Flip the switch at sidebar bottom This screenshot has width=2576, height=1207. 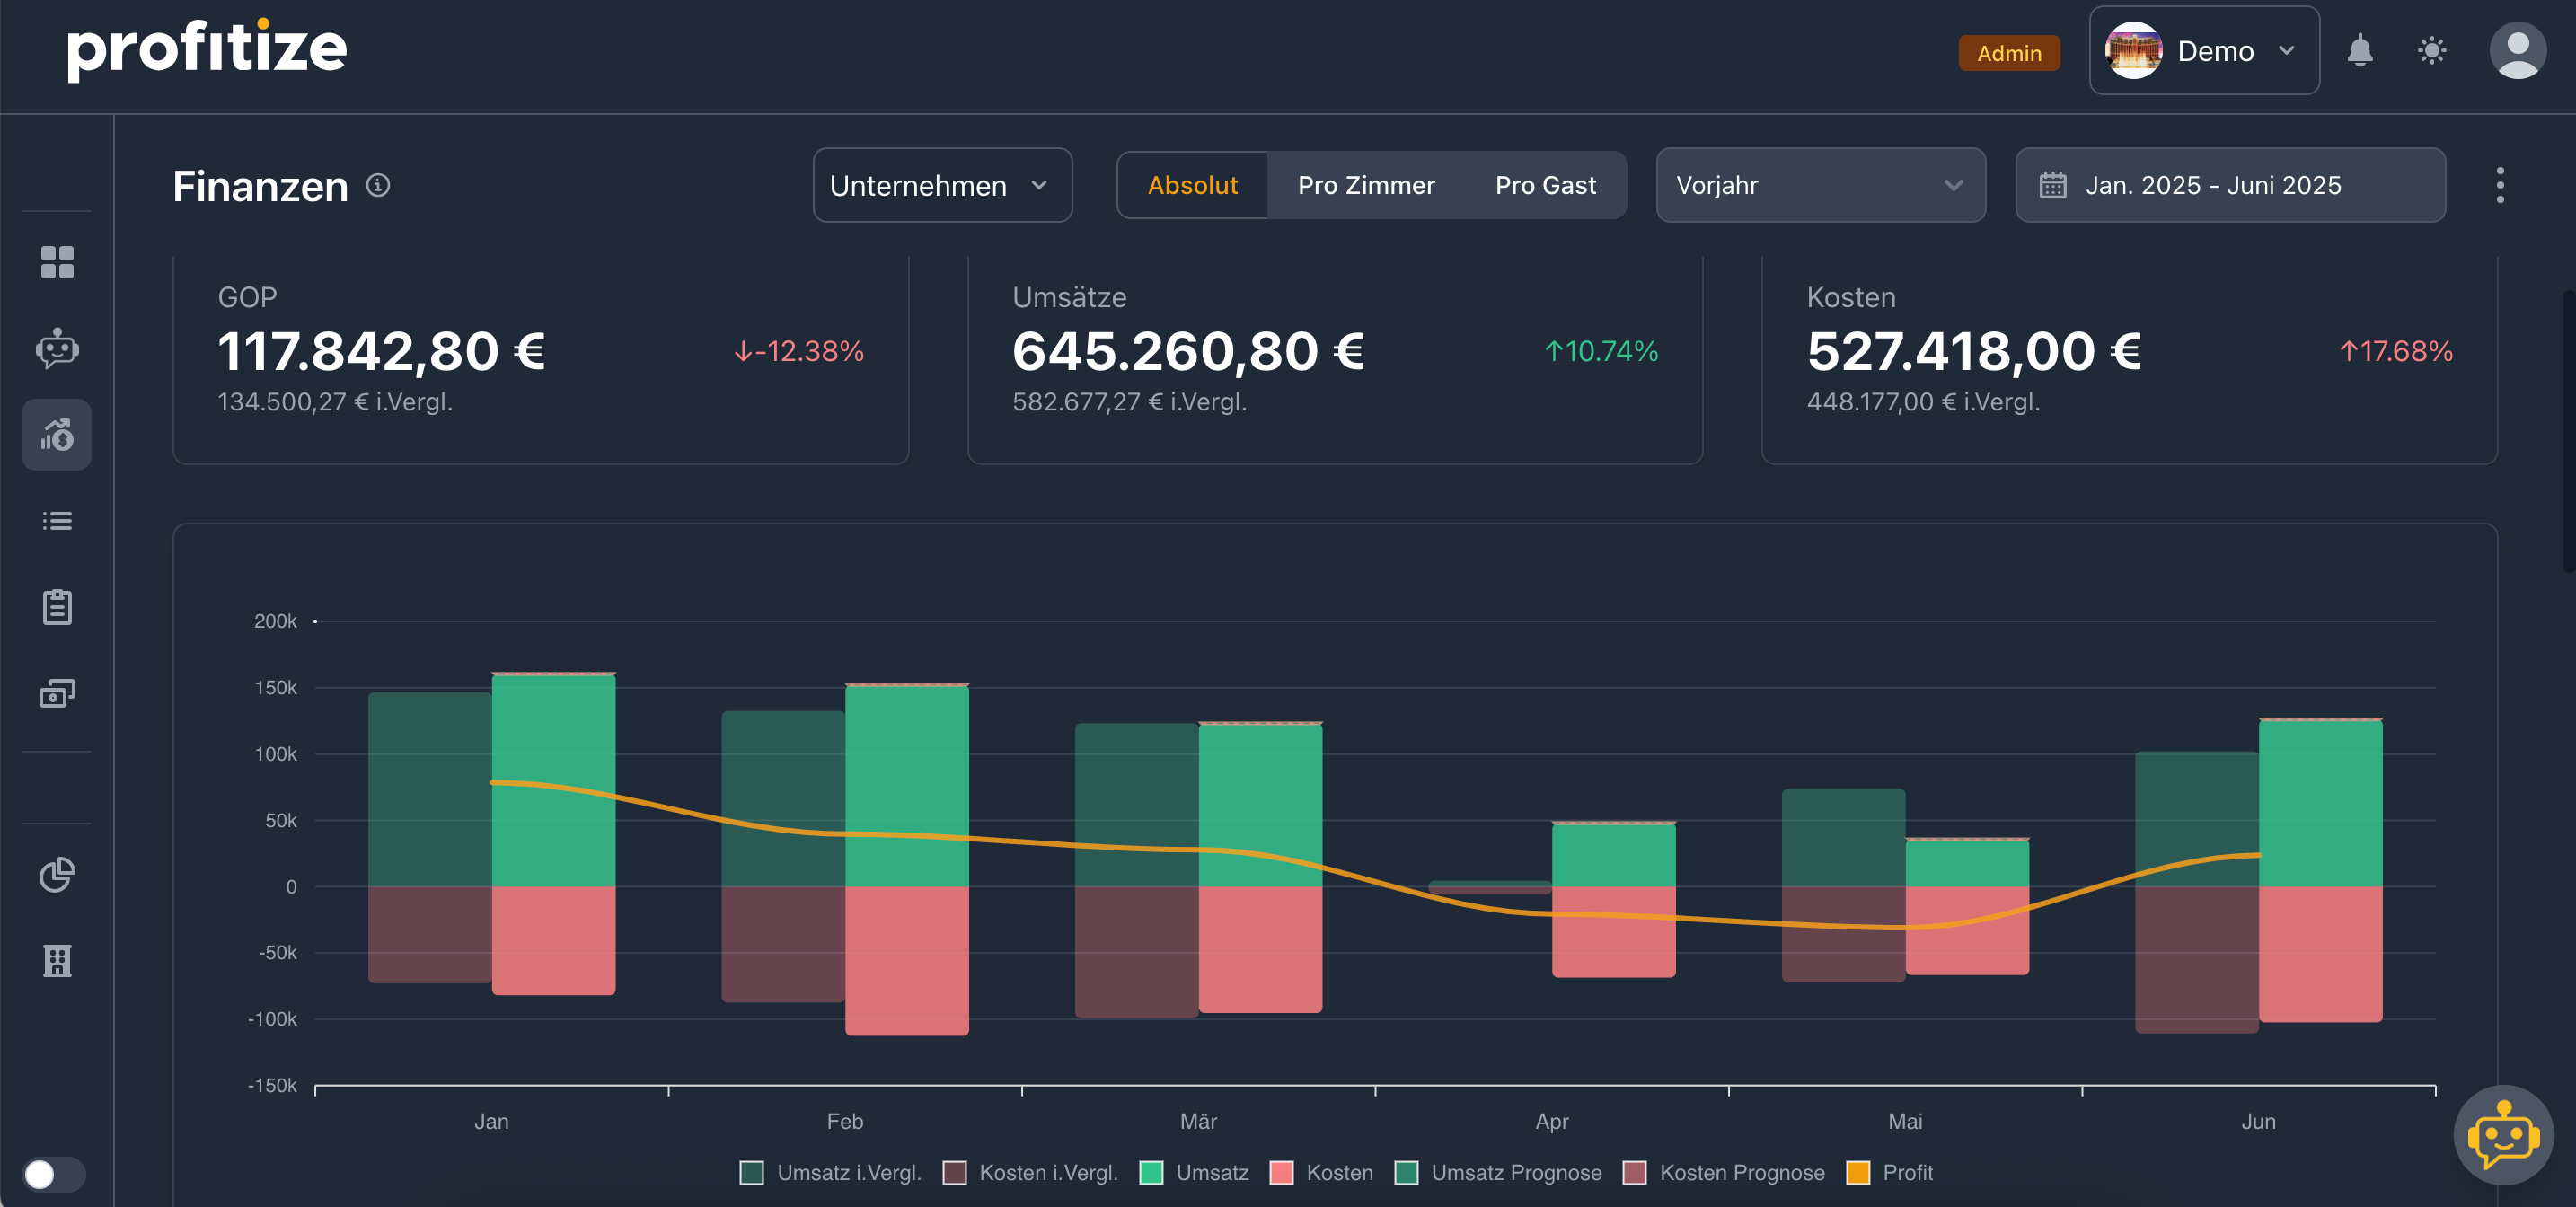pos(53,1174)
